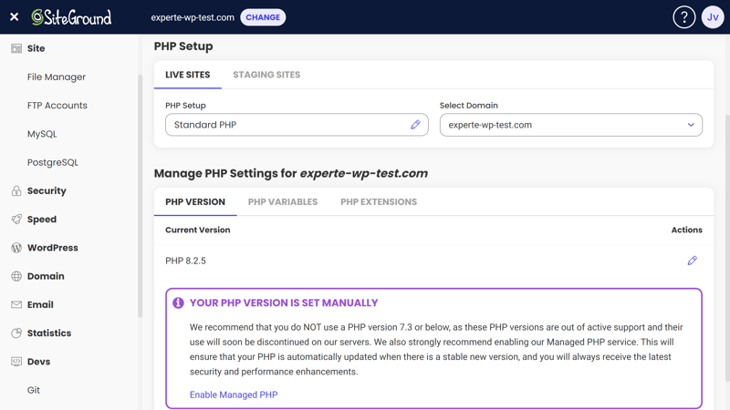Open the Select Domain dropdown
730x410 pixels.
pos(571,125)
